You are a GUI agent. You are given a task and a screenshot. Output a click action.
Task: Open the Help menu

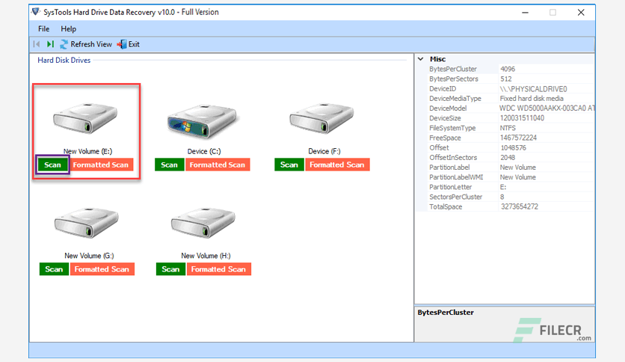(68, 28)
